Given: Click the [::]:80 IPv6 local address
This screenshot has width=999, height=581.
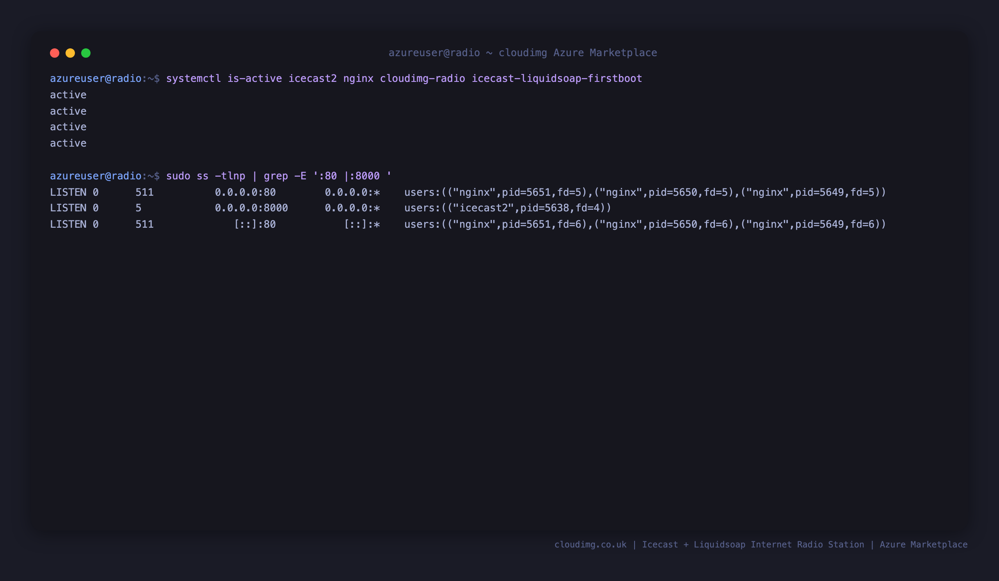Looking at the screenshot, I should 255,225.
